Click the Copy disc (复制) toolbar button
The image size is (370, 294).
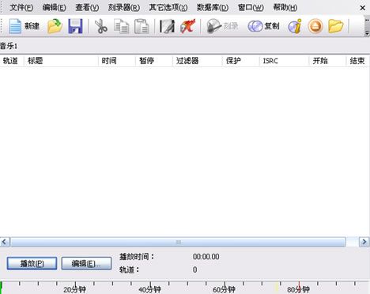pyautogui.click(x=263, y=26)
